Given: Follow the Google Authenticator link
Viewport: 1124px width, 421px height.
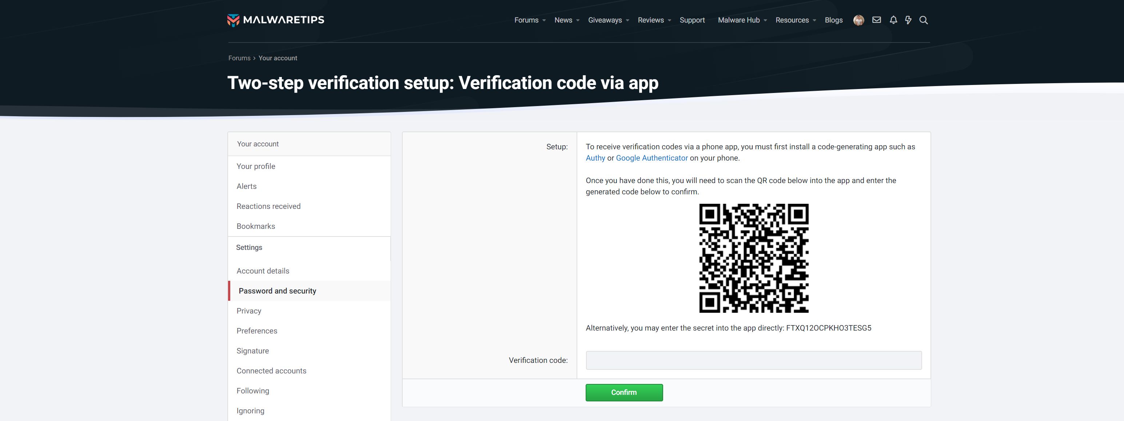Looking at the screenshot, I should click(651, 158).
